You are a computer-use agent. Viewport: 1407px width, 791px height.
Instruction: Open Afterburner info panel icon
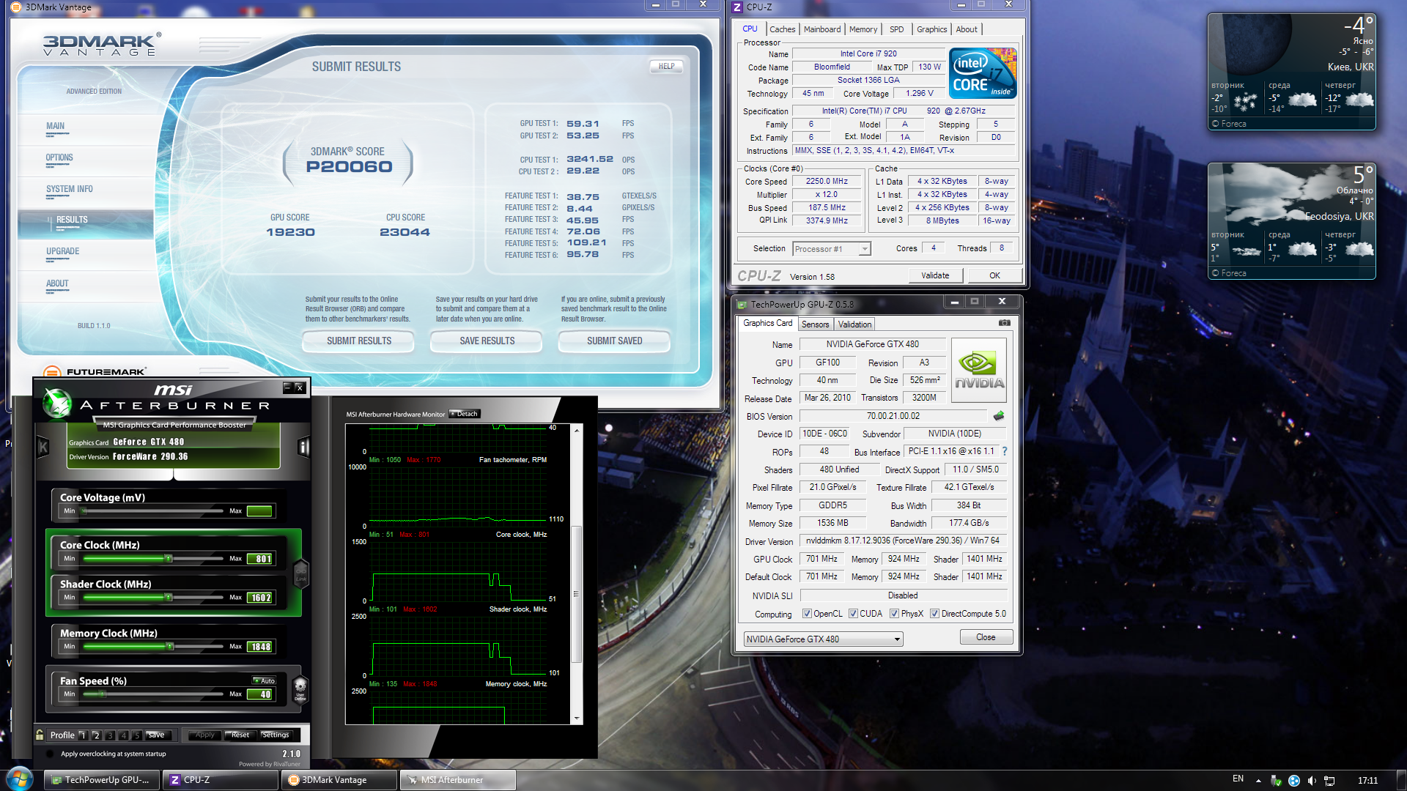point(303,447)
